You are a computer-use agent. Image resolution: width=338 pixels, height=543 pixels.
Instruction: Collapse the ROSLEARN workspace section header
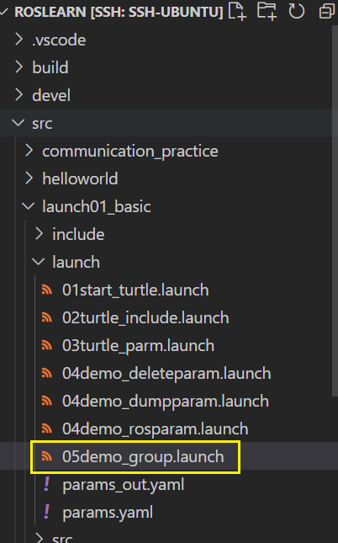point(4,12)
